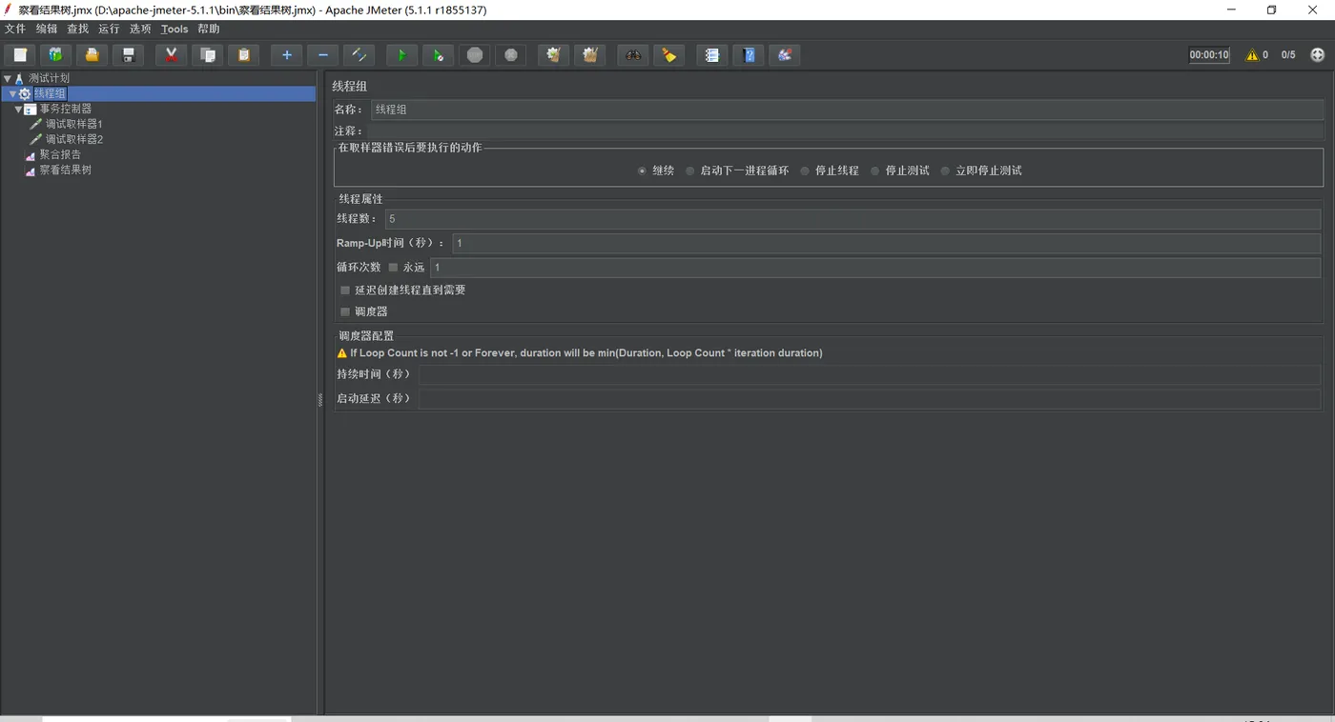Click the 00:00:10 elapsed time display
Screen dimensions: 1335x722
pos(1209,55)
